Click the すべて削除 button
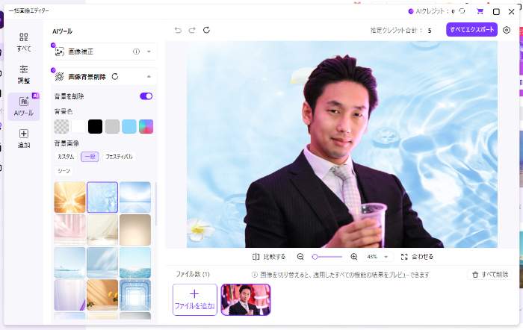Viewport: 523px width, 330px height. pos(489,275)
